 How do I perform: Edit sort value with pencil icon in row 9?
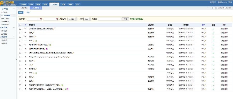click(x=205, y=61)
